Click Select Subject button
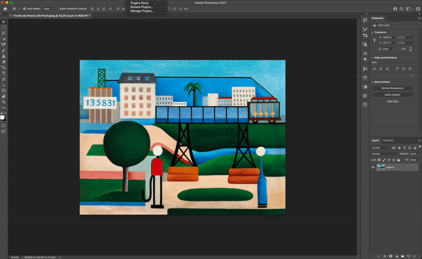This screenshot has width=422, height=259. [392, 95]
